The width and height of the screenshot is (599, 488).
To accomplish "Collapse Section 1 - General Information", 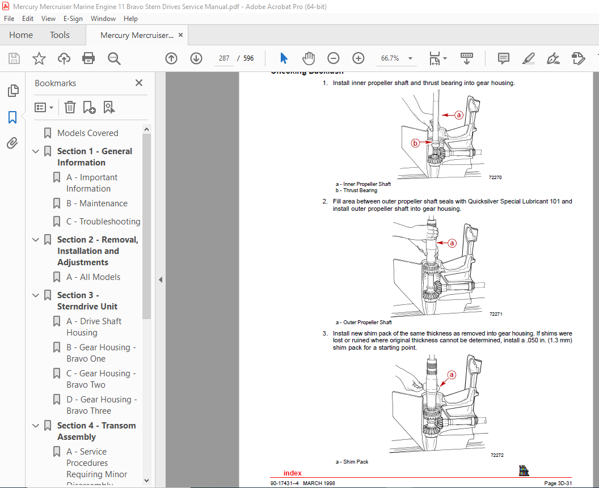I will point(36,151).
